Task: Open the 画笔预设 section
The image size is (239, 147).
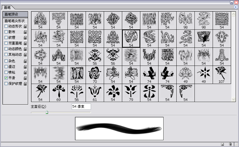Action: coord(15,14)
